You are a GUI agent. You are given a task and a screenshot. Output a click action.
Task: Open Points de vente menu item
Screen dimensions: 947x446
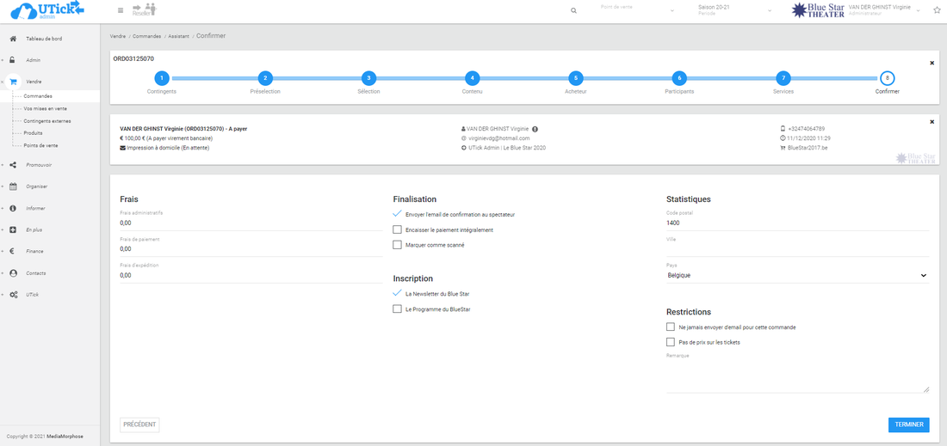pos(40,145)
